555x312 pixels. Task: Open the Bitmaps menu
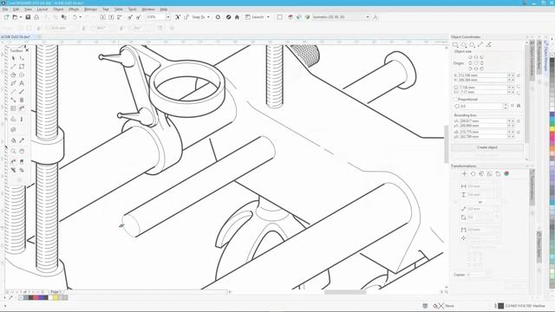pos(90,10)
